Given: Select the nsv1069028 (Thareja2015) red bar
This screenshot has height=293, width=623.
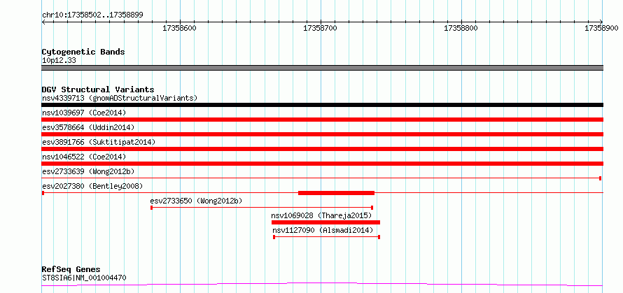Looking at the screenshot, I should [325, 222].
